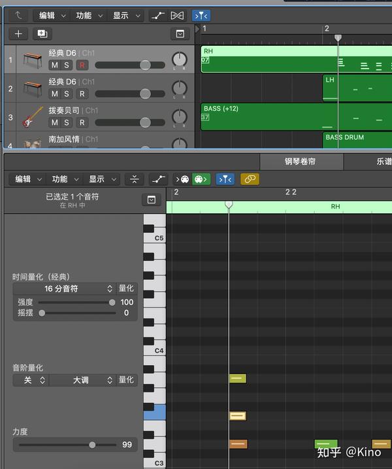Select the green note in piano roll
Image resolution: width=392 pixels, height=469 pixels.
click(x=326, y=444)
